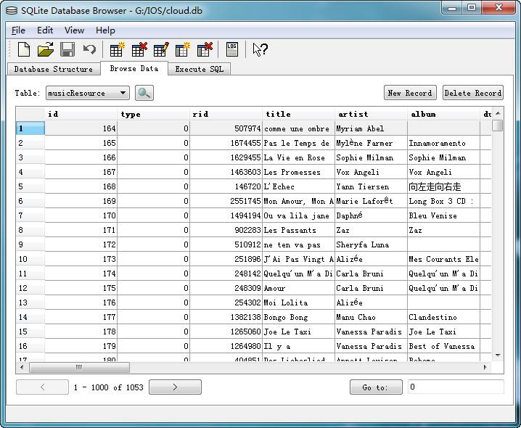Revert changes with the undo arrow icon
Viewport: 521px width, 428px height.
click(x=89, y=49)
